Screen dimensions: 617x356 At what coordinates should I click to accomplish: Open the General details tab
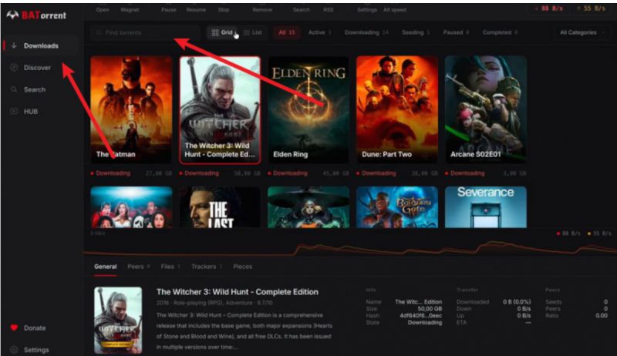[106, 267]
